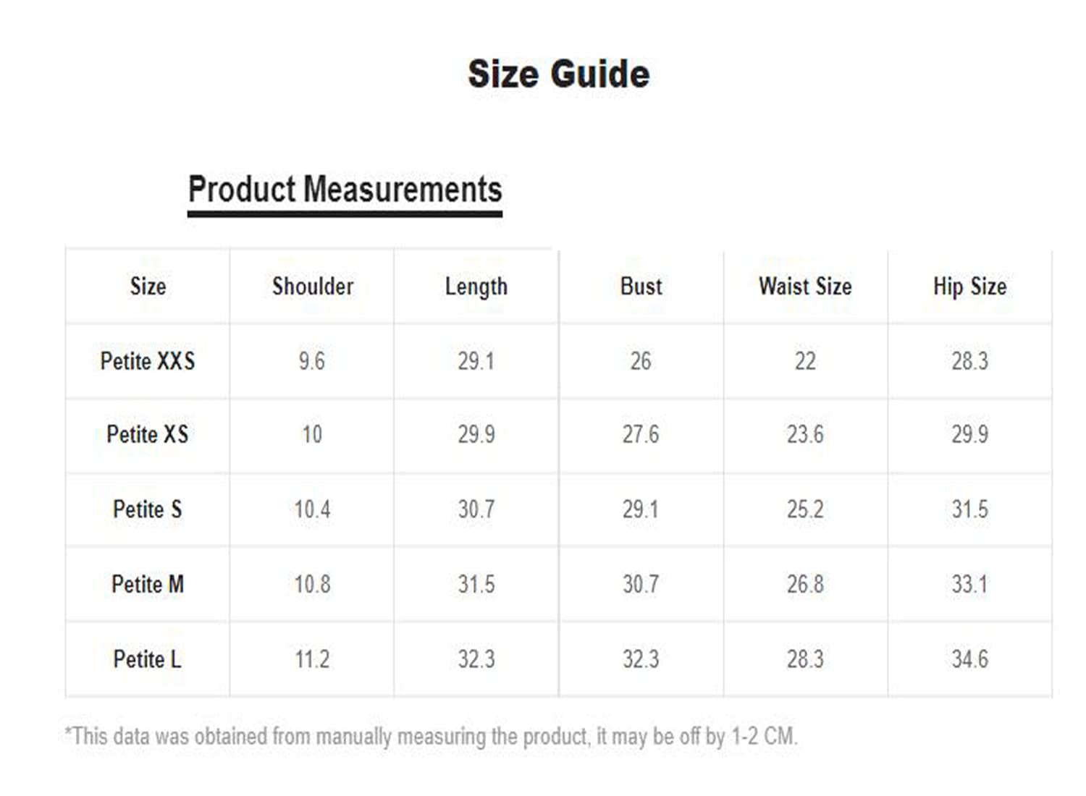Click the manual measuring disclaimer note
1086x796 pixels.
pos(432,737)
